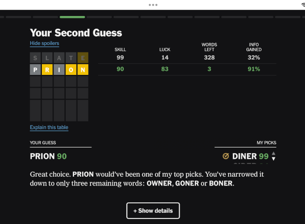Click the three-dot menu at top
305x224 pixels.
pos(153,5)
